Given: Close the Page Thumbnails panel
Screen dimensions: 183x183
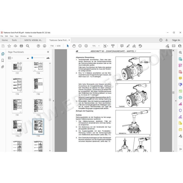Looking at the screenshot, I should (x=48, y=52).
